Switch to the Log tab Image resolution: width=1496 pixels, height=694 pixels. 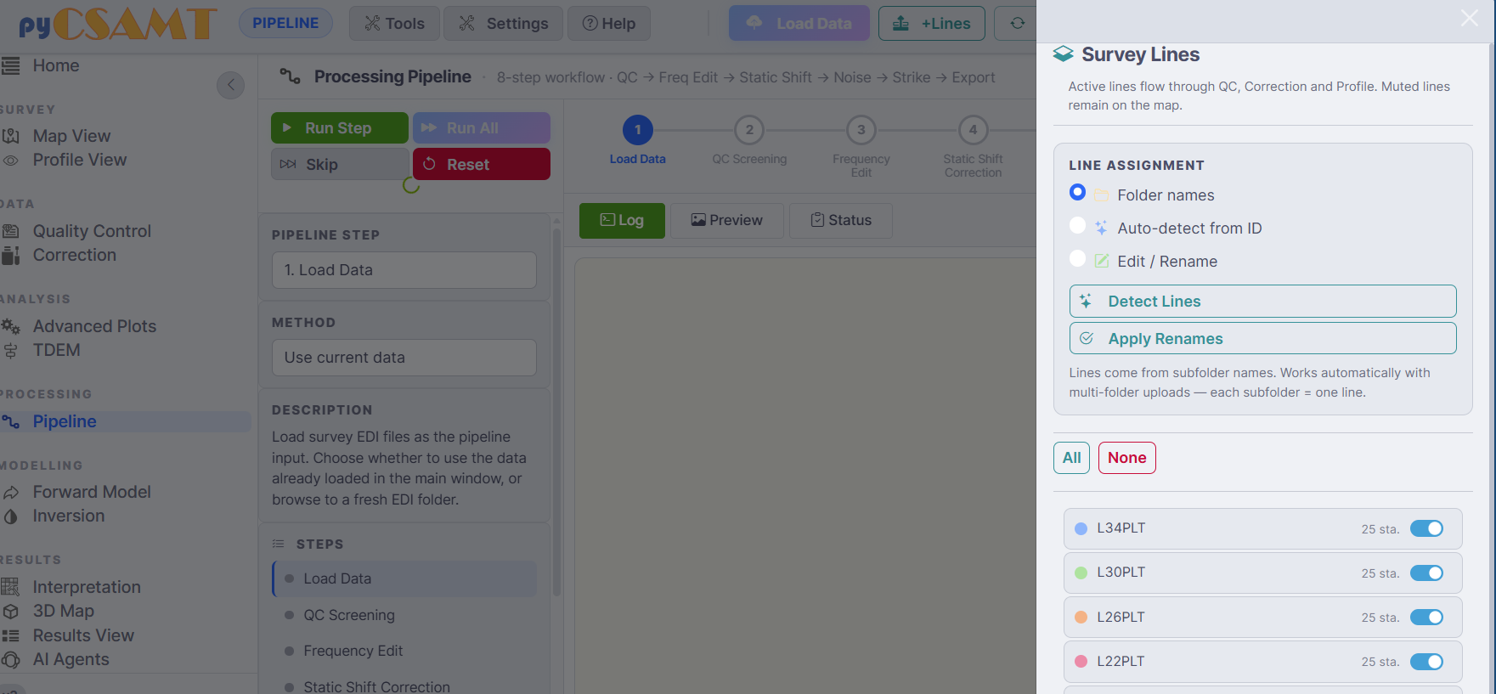click(x=622, y=220)
